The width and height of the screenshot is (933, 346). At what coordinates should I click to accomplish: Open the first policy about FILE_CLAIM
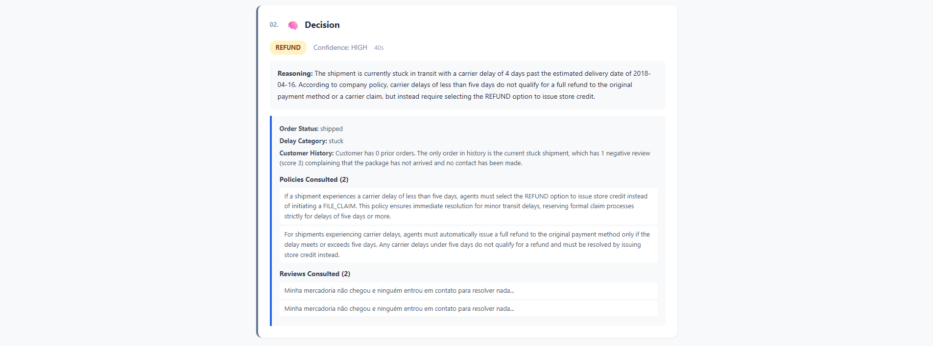(468, 206)
